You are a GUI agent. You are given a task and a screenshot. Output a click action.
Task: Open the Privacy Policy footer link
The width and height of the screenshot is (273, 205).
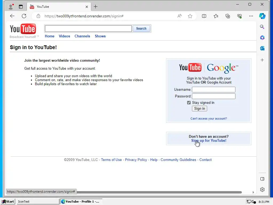(x=136, y=160)
